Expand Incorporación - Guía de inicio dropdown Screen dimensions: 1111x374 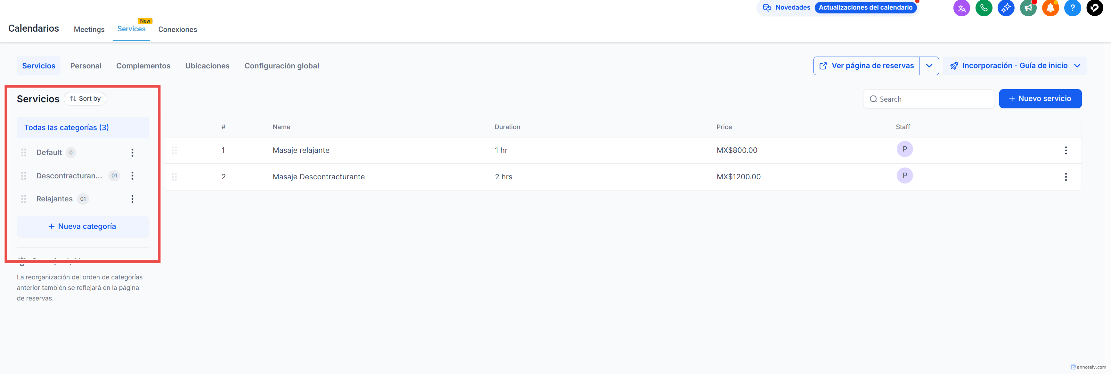(1077, 66)
